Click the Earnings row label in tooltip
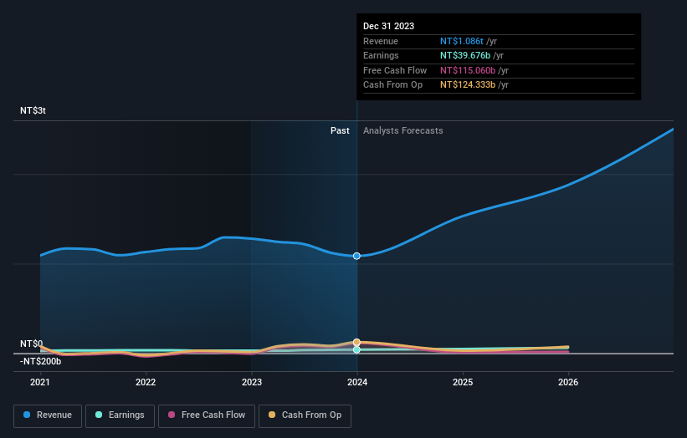 (x=381, y=55)
